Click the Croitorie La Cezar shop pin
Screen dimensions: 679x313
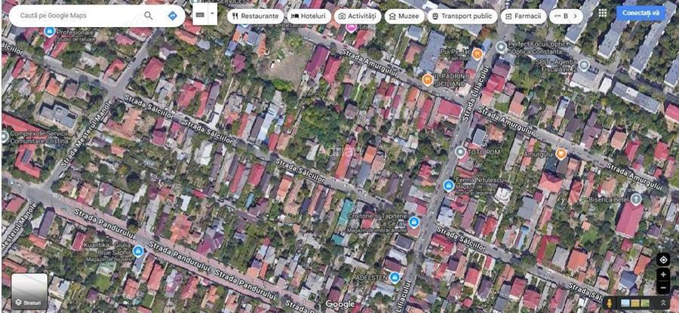(x=414, y=222)
